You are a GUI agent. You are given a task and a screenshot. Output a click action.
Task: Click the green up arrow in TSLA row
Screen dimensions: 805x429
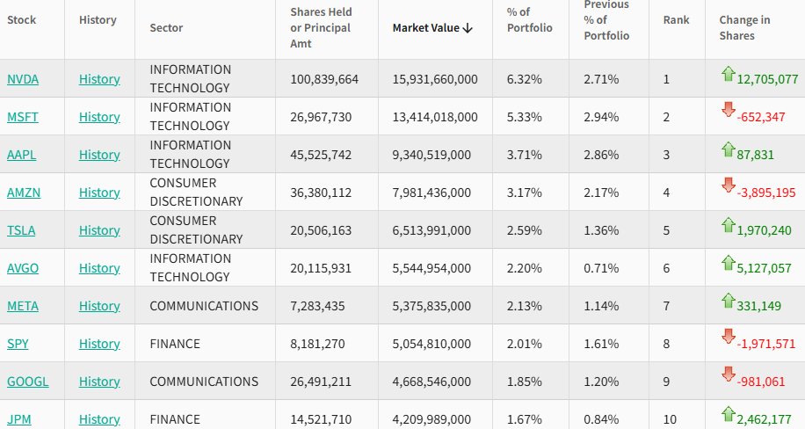(727, 224)
